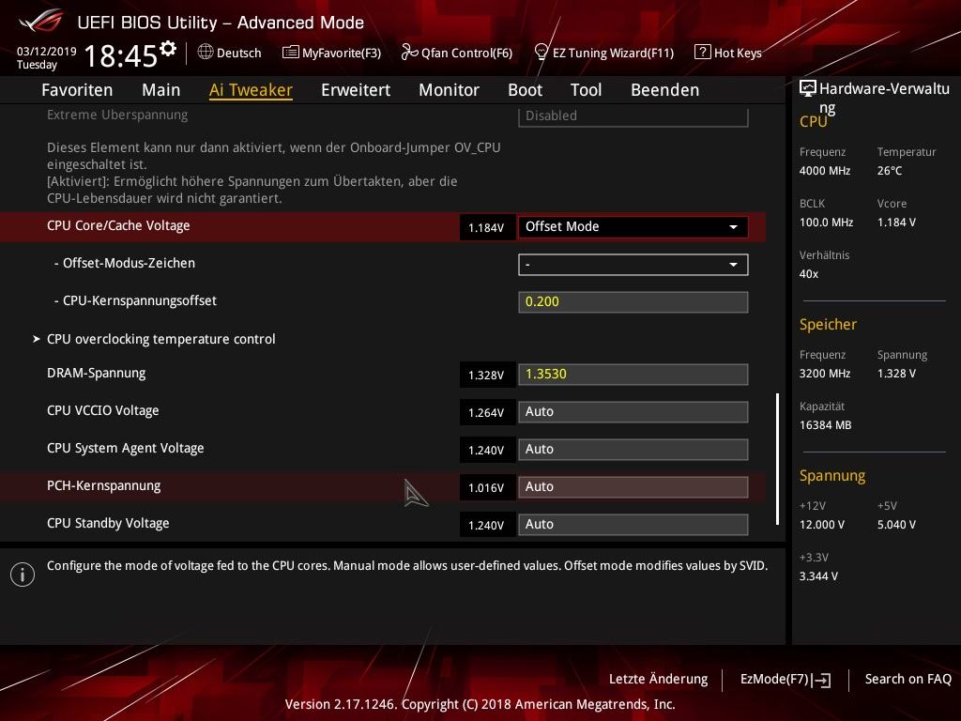This screenshot has height=721, width=961.
Task: Select the CPU Standby Voltage label
Action: [108, 523]
